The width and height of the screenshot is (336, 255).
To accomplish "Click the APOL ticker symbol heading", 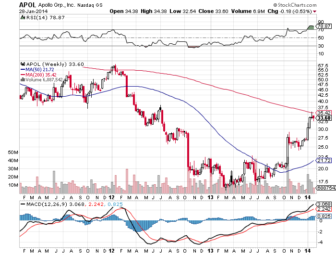I will (28, 5).
